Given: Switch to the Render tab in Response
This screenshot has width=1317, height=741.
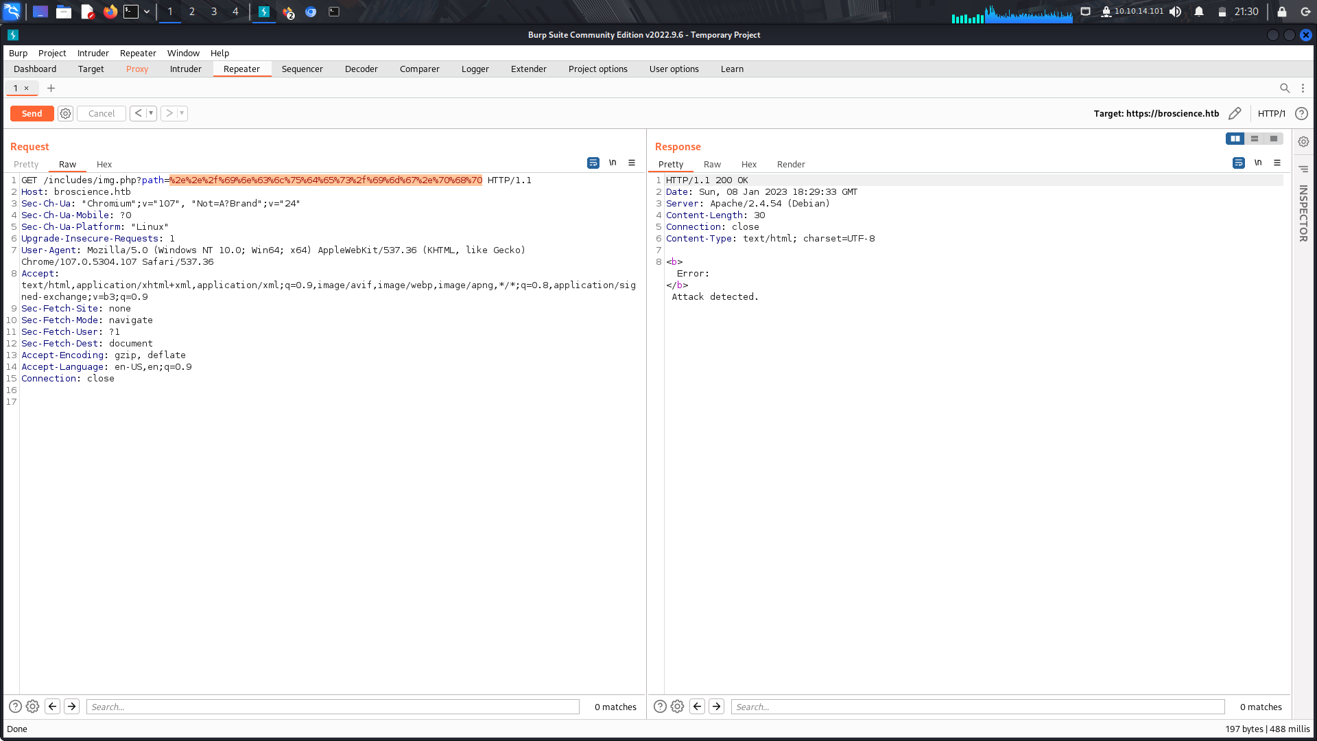Looking at the screenshot, I should (790, 164).
